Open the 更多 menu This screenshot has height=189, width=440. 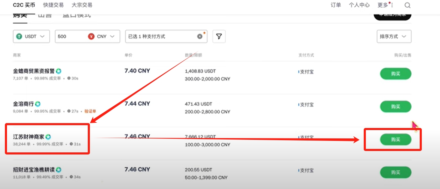tap(384, 5)
